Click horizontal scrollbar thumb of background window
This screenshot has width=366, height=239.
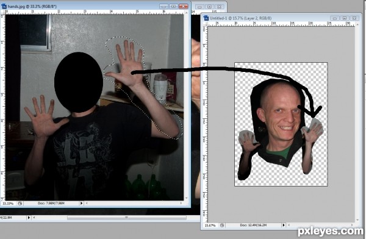tap(127, 218)
